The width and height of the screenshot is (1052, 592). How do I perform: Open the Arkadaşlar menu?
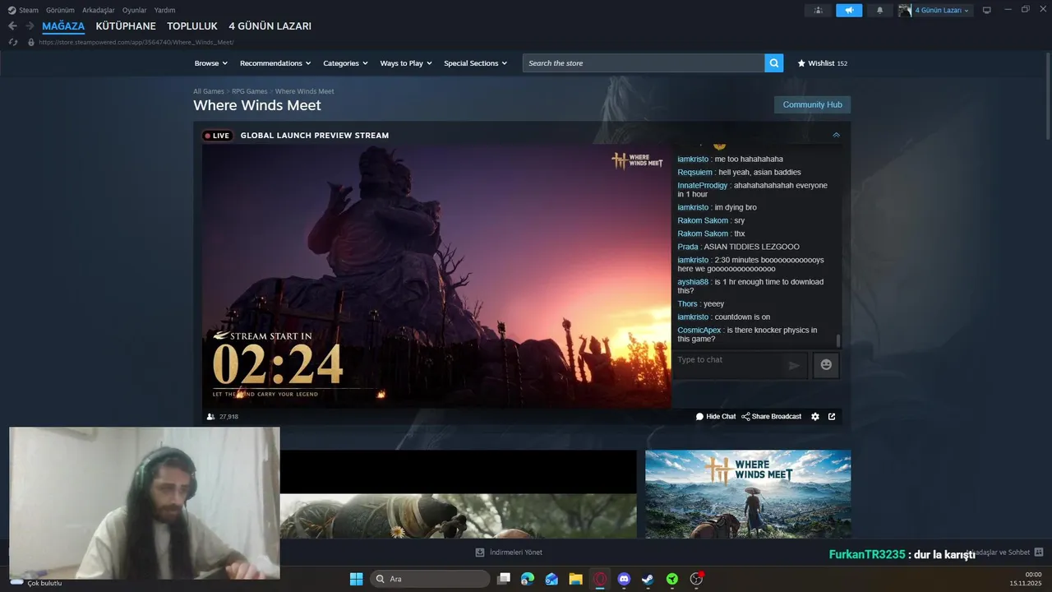[99, 11]
